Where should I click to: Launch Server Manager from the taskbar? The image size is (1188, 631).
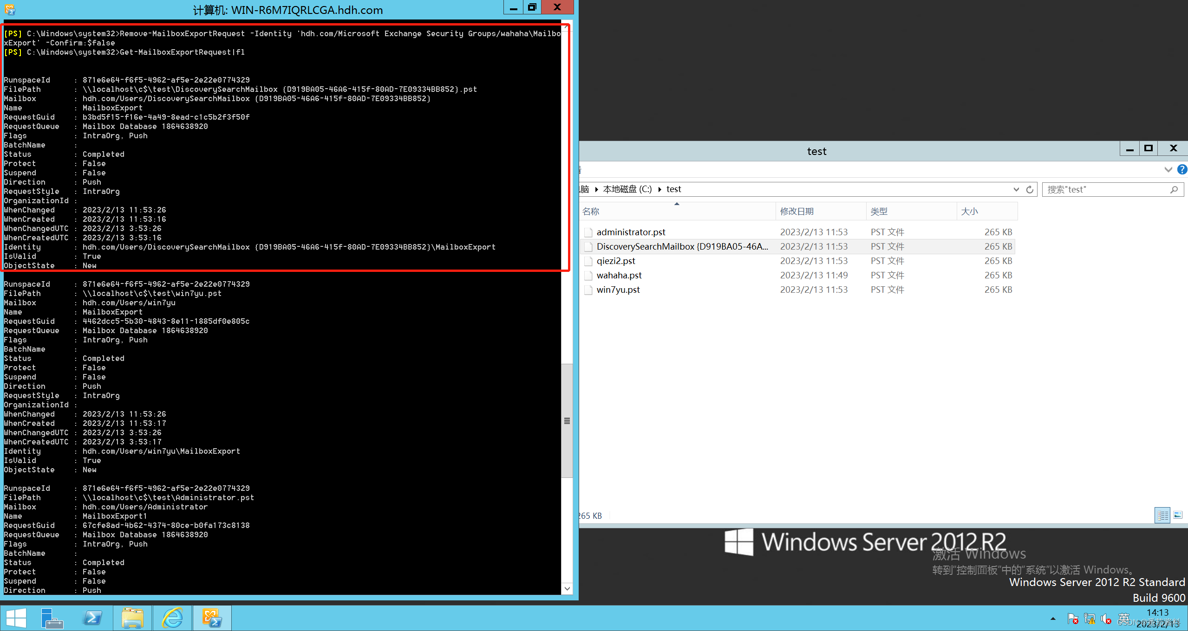coord(52,618)
